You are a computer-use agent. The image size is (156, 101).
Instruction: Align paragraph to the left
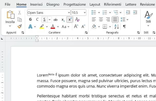[x=94, y=19]
